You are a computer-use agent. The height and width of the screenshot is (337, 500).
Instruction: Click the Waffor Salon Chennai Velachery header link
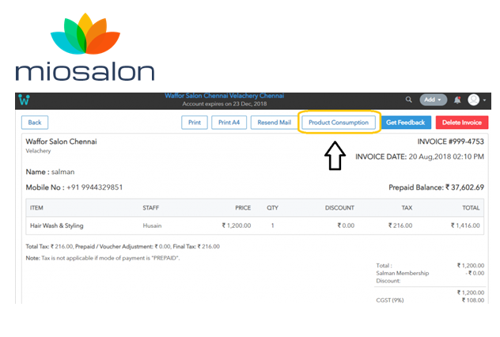pyautogui.click(x=224, y=96)
